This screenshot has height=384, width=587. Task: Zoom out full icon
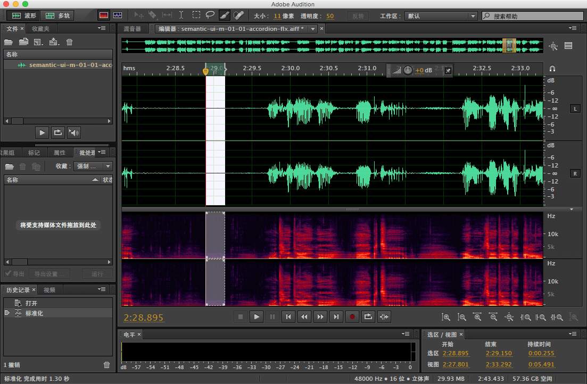point(509,317)
